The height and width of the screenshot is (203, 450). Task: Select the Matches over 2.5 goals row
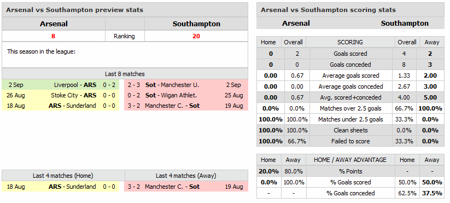click(x=350, y=108)
